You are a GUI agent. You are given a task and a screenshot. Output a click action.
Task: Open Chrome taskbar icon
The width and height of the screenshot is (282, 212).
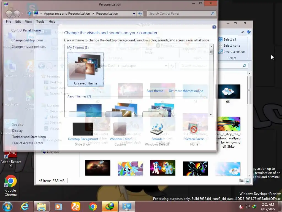pyautogui.click(x=93, y=206)
